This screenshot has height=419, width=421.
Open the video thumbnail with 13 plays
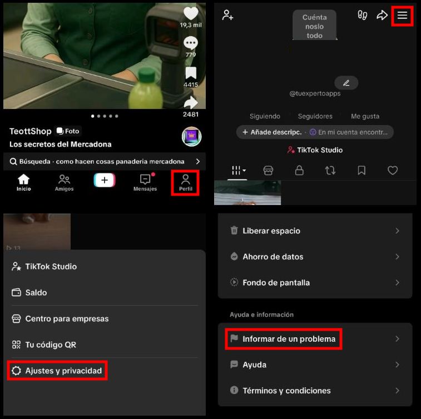click(x=37, y=232)
